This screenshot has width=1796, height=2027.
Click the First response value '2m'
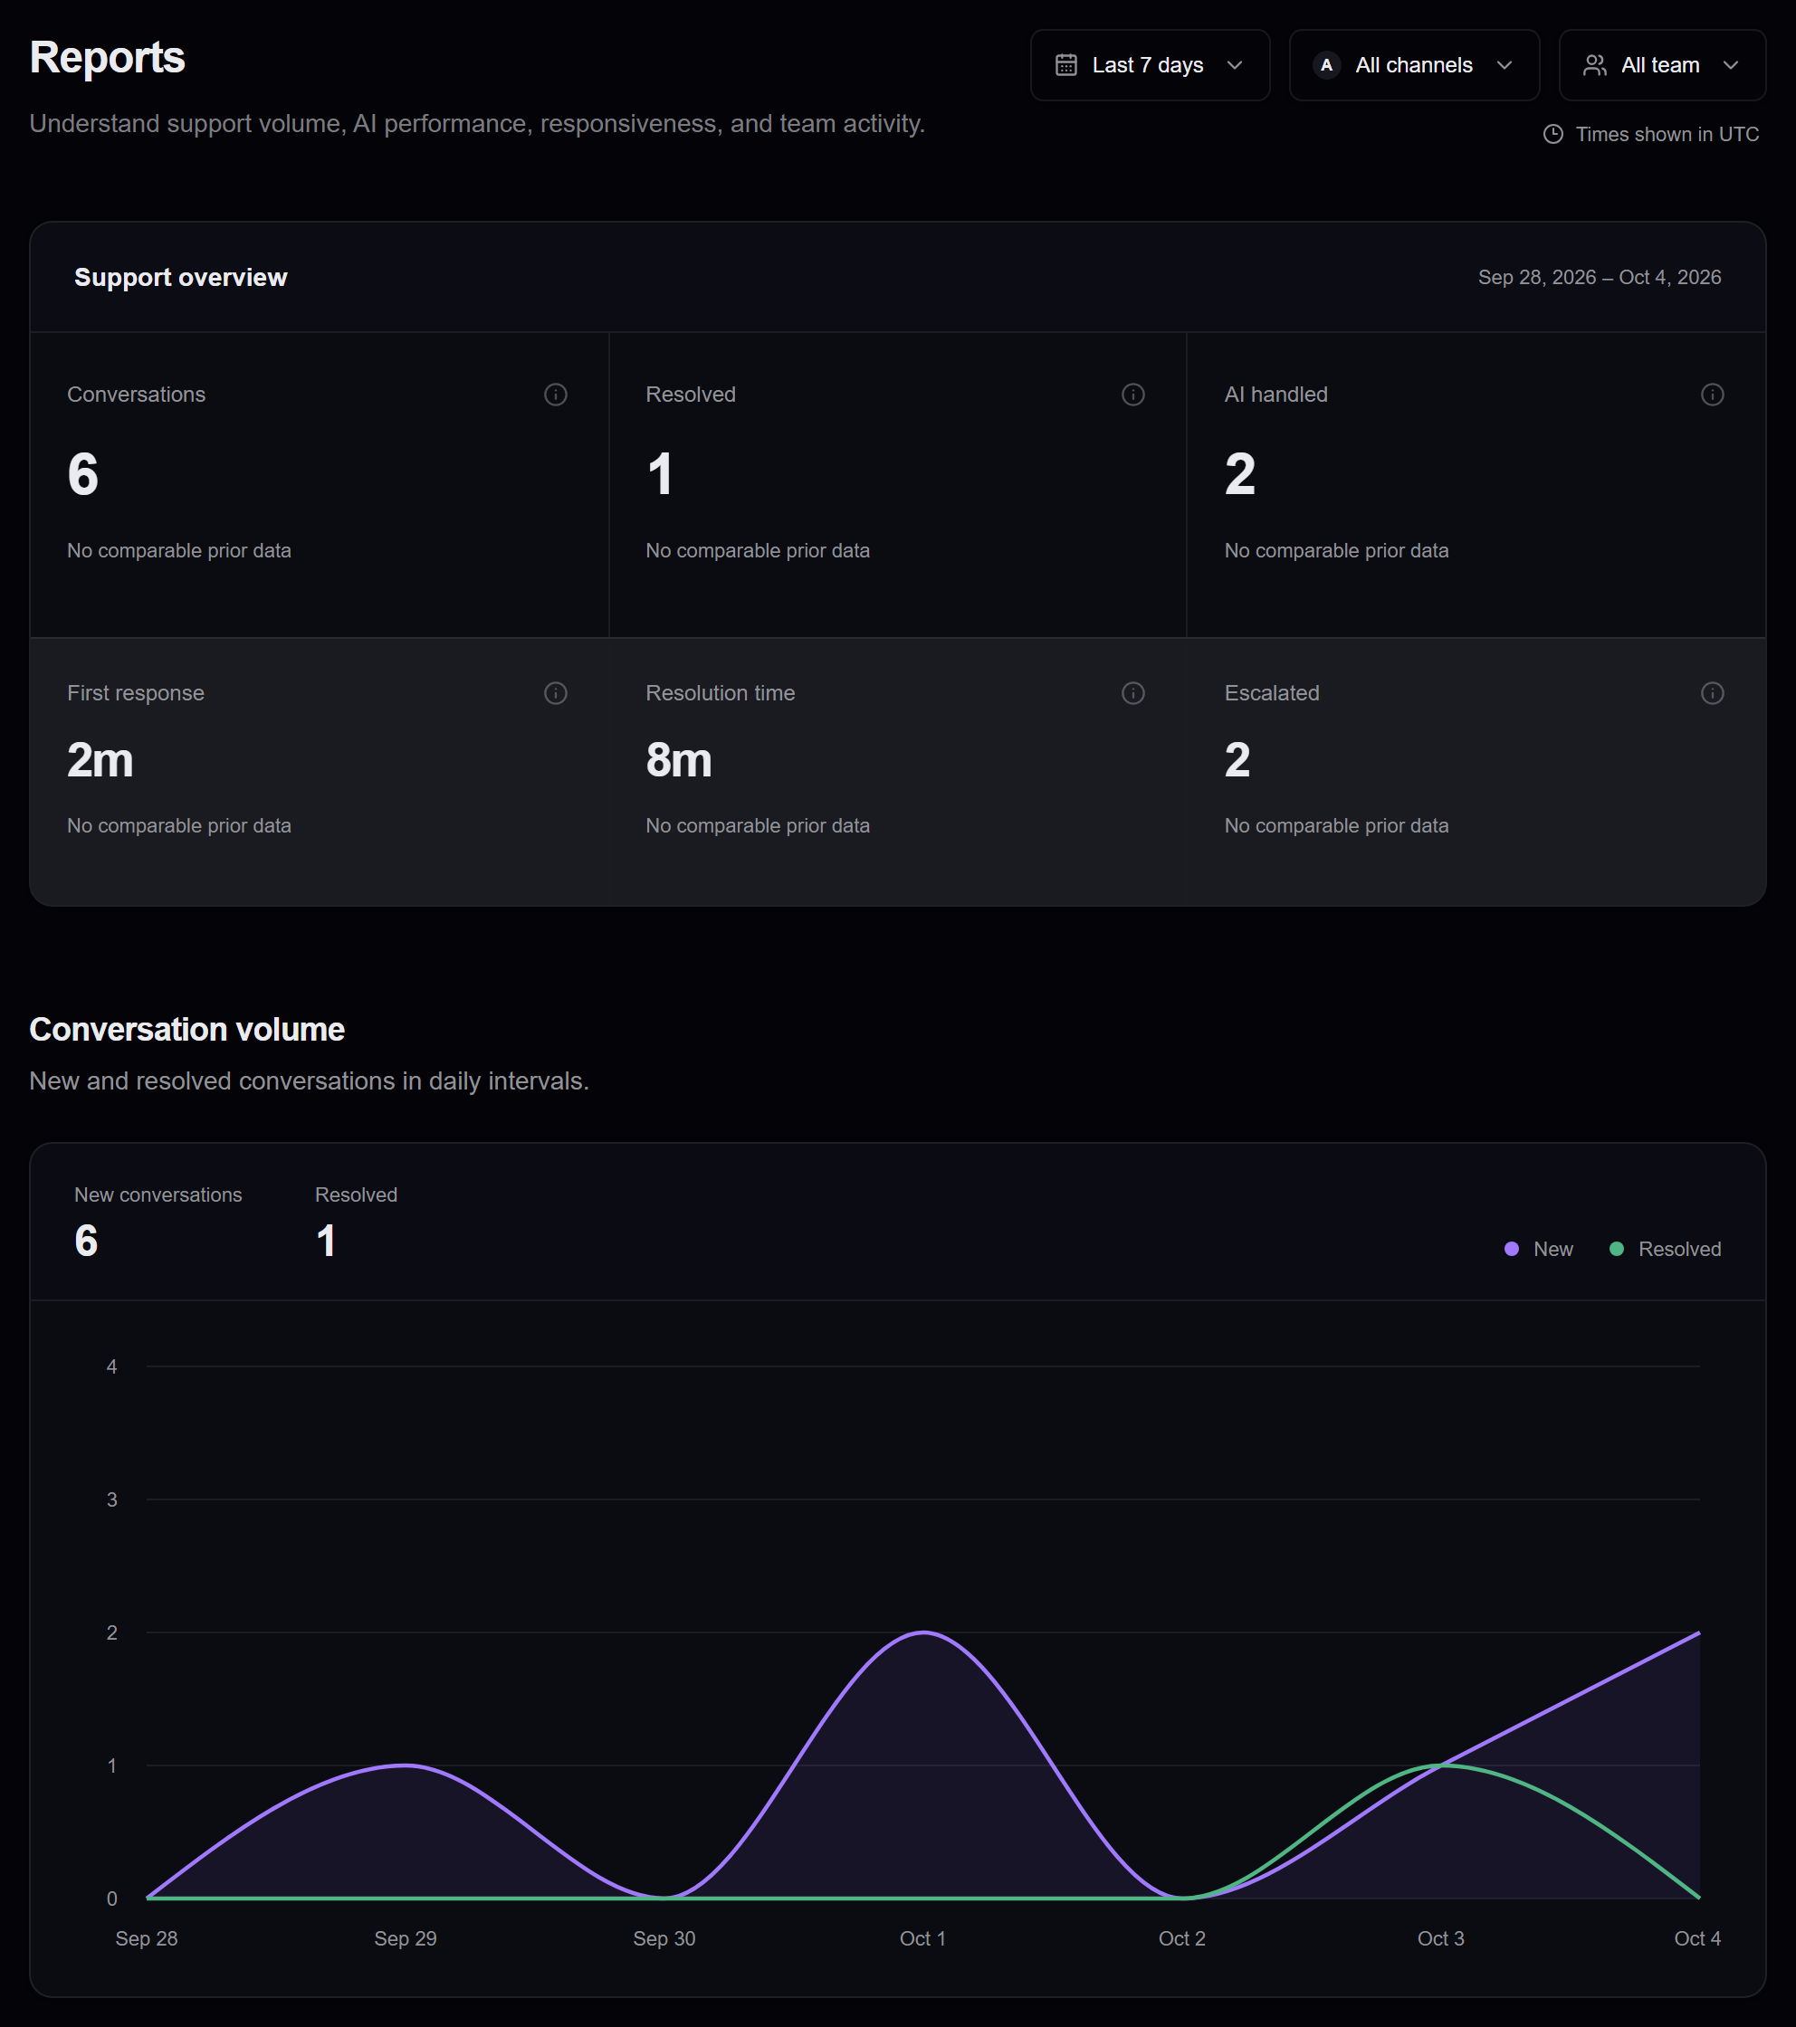pyautogui.click(x=100, y=761)
